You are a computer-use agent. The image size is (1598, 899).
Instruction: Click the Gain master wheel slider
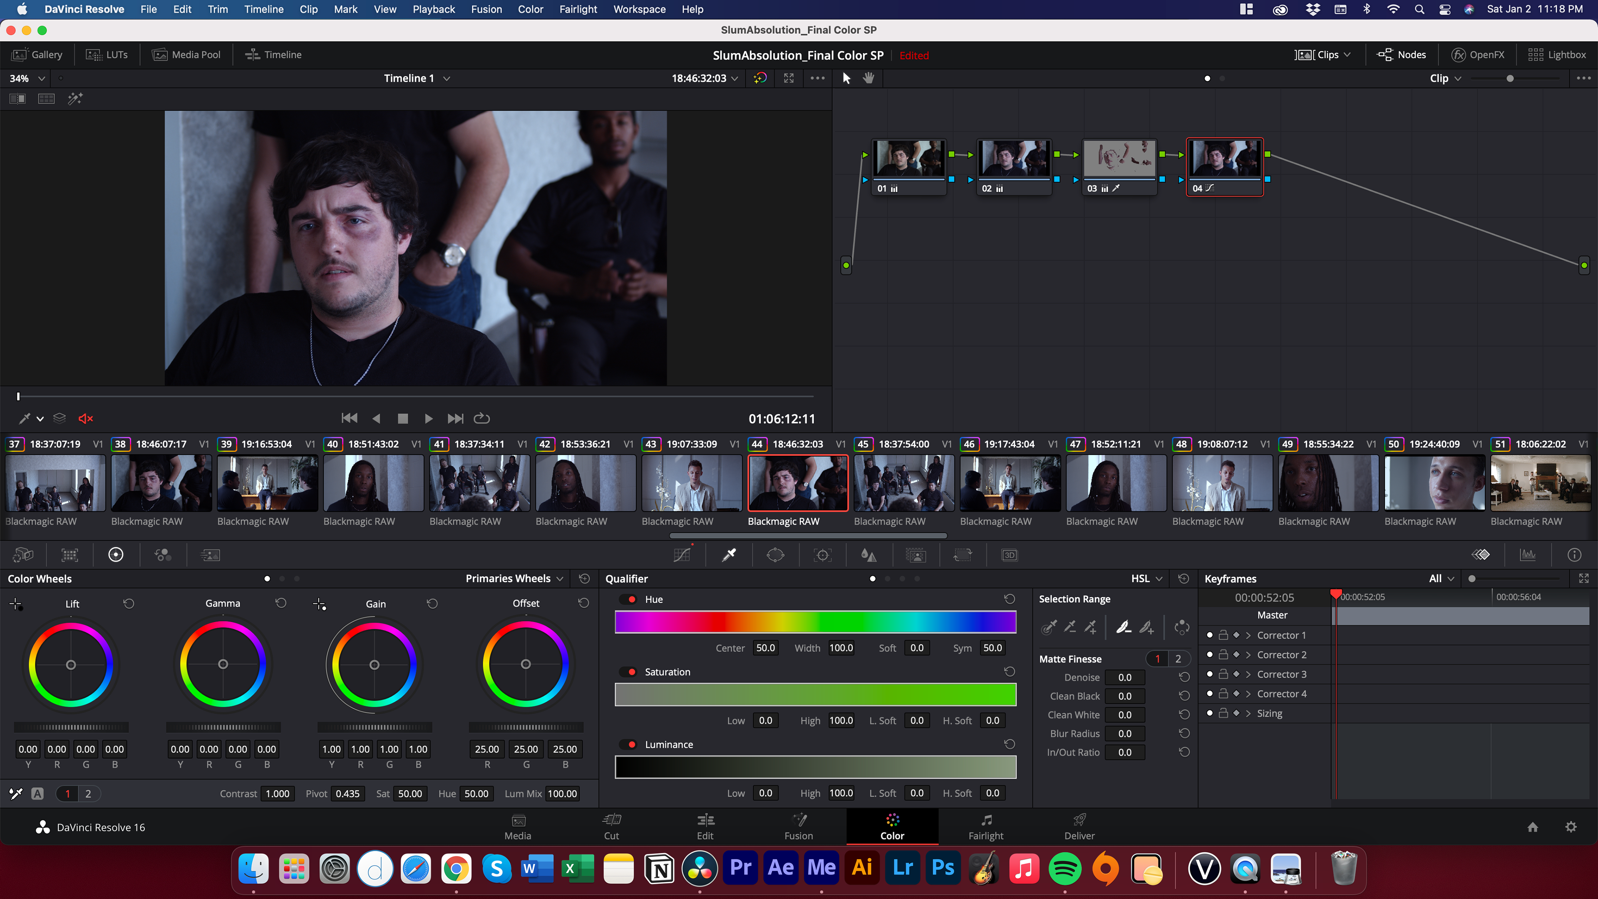click(x=375, y=727)
